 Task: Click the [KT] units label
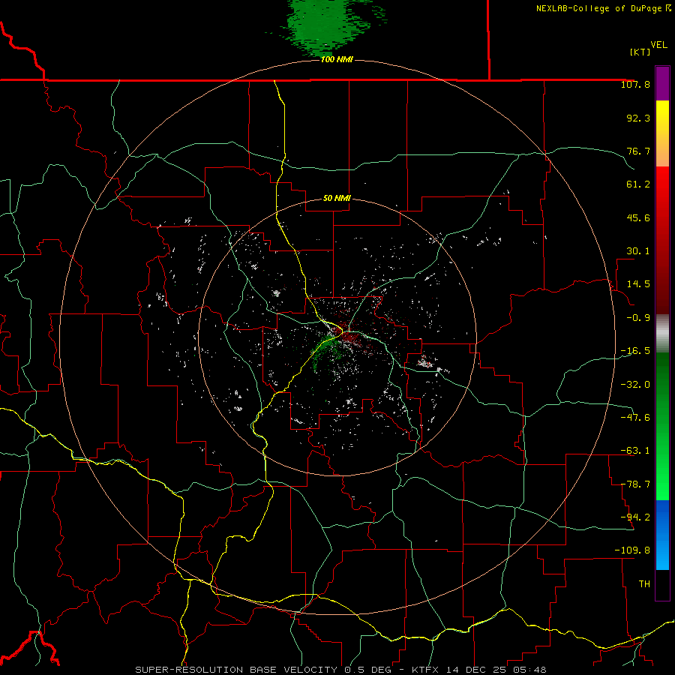coord(640,52)
